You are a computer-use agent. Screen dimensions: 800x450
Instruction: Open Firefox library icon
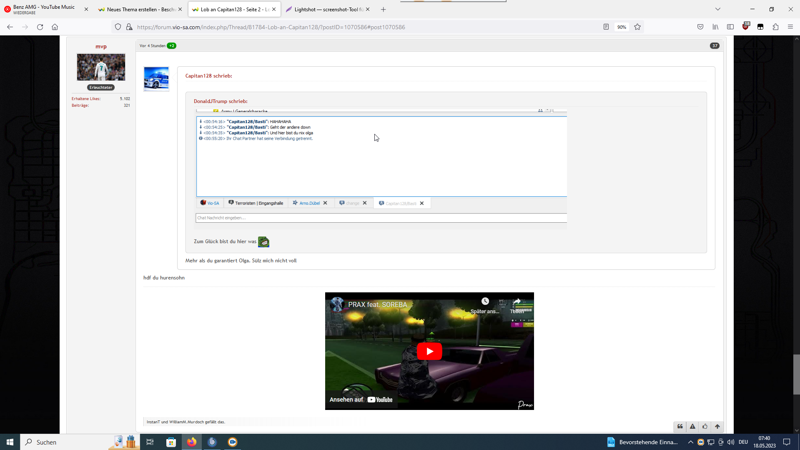[x=715, y=27]
